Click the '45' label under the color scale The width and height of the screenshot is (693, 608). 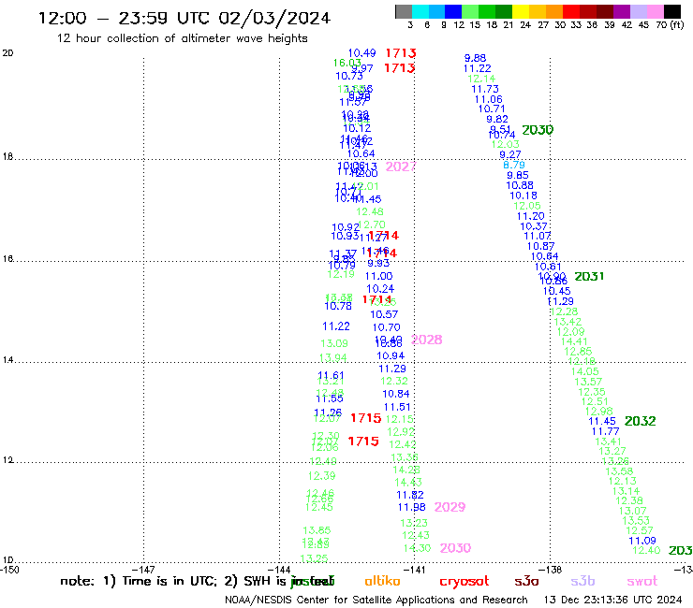643,25
